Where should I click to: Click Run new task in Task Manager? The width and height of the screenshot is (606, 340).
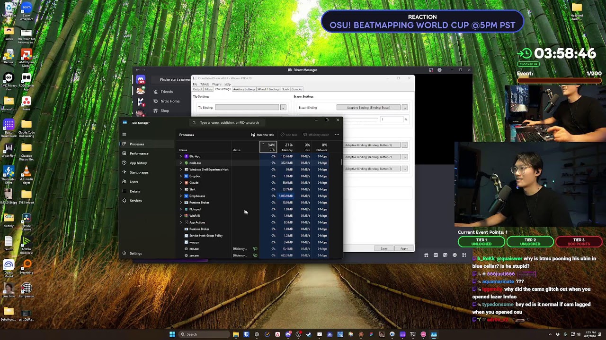262,135
